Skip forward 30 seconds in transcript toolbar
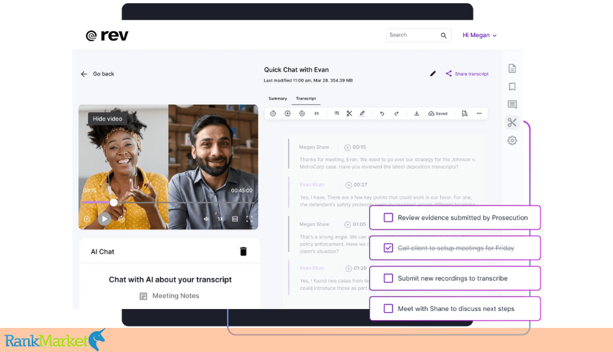 [302, 113]
